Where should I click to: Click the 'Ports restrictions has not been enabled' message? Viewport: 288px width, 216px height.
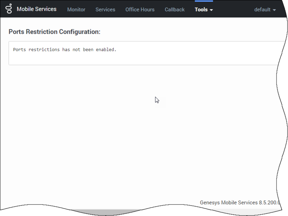coord(65,49)
